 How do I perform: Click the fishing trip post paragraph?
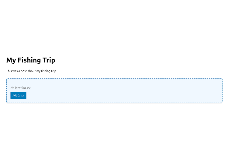(31, 71)
